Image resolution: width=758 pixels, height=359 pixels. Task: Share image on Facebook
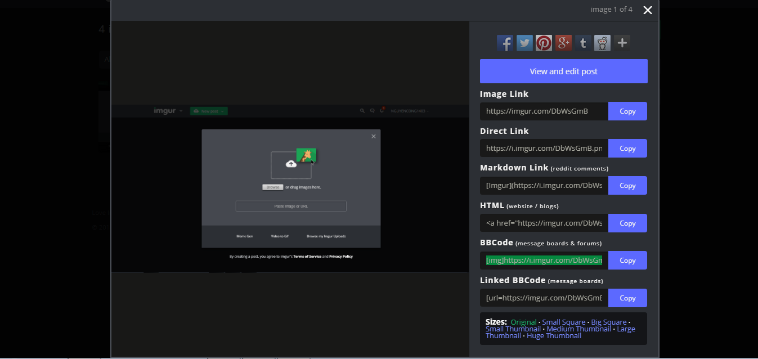point(505,43)
